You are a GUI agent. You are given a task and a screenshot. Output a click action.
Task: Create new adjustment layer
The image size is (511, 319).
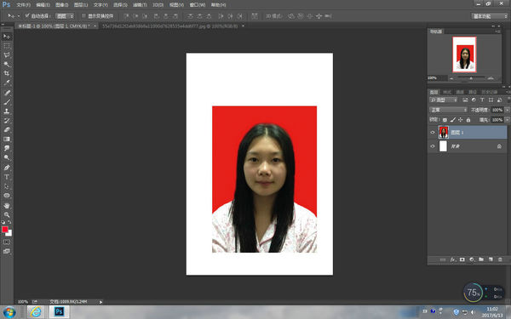(x=472, y=259)
